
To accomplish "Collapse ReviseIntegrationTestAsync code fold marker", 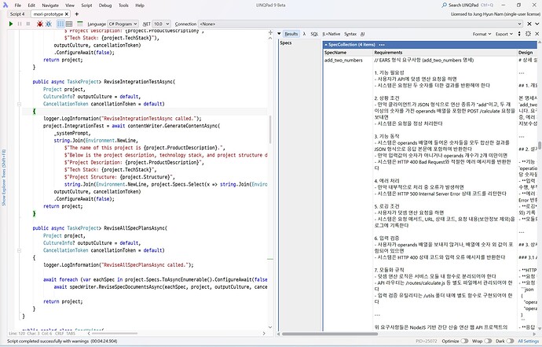I will point(20,104).
